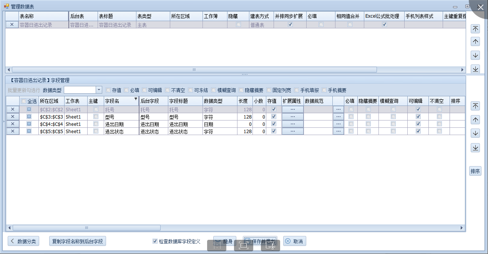The width and height of the screenshot is (488, 254).
Task: Move selected table to top in upper list
Action: (475, 29)
